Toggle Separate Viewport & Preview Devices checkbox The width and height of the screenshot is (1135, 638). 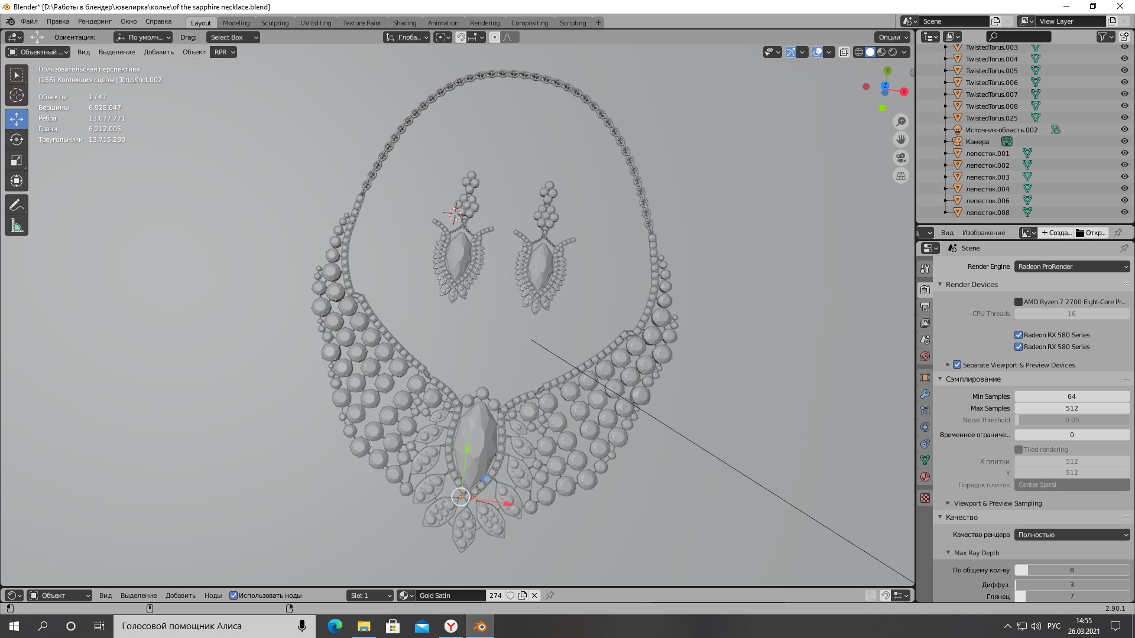(957, 364)
